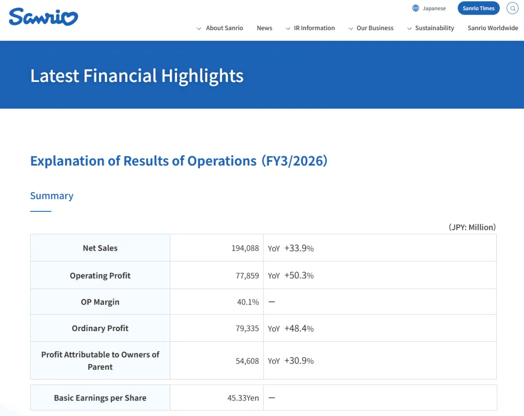This screenshot has height=416, width=524.
Task: Select the Ordinary Profit row label
Action: tap(100, 328)
